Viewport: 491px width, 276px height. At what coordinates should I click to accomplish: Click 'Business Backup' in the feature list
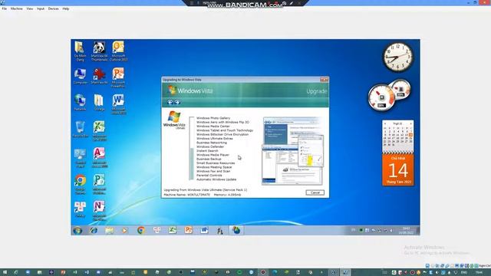pyautogui.click(x=209, y=159)
